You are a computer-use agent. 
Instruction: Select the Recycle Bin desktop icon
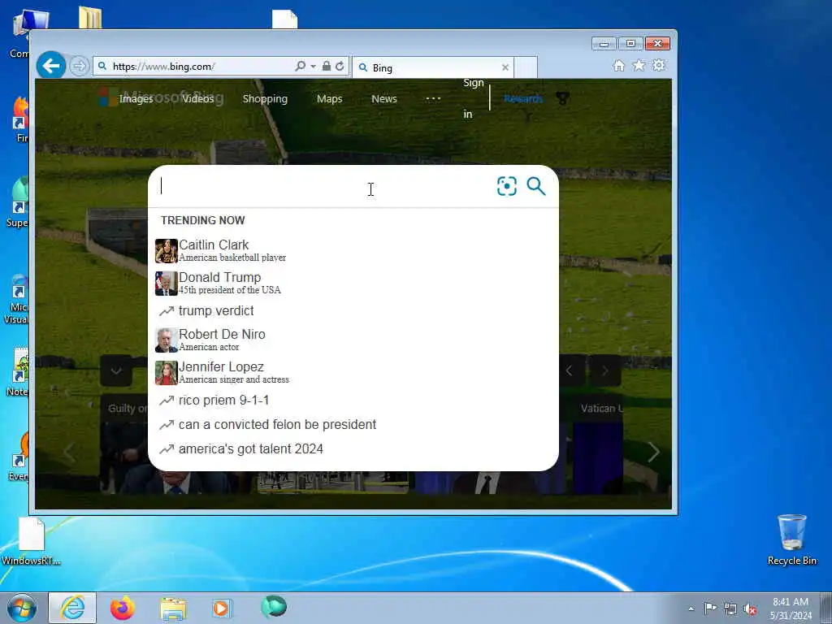[x=791, y=540]
